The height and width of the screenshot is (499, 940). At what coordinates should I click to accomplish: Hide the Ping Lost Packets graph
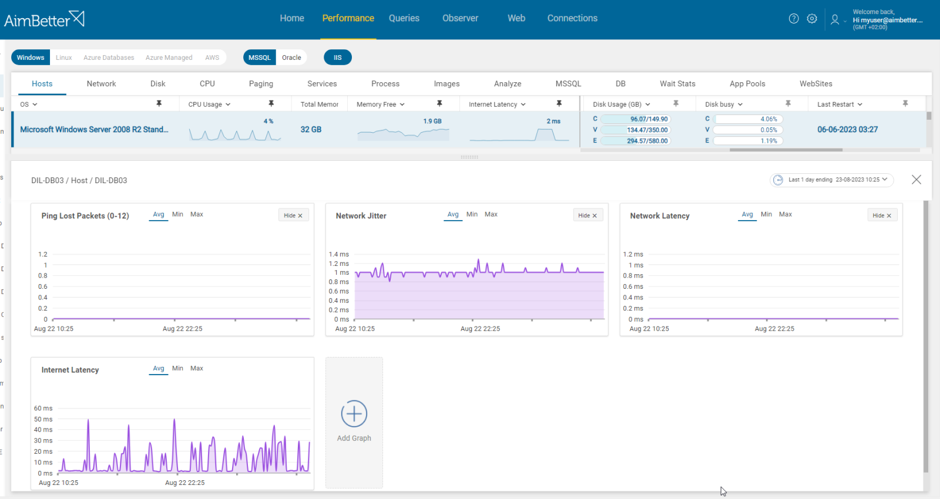pyautogui.click(x=293, y=215)
